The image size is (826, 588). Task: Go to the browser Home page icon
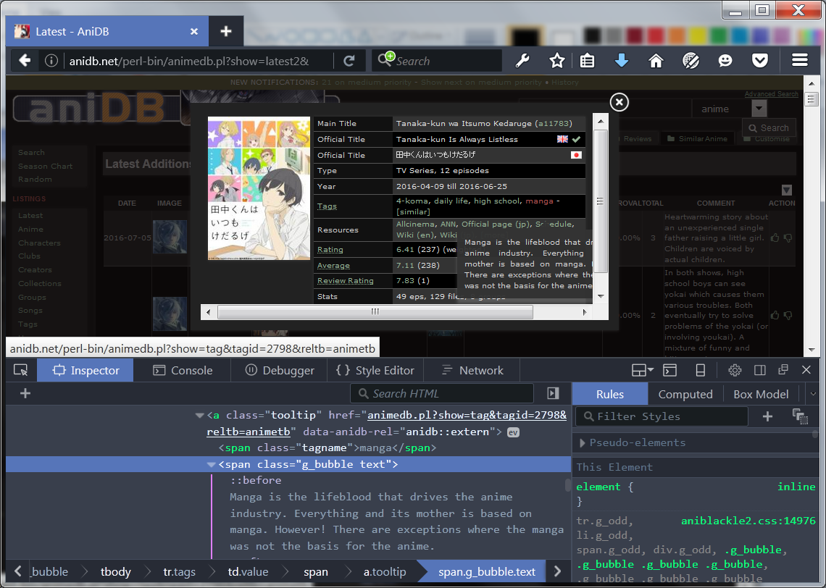(x=656, y=61)
